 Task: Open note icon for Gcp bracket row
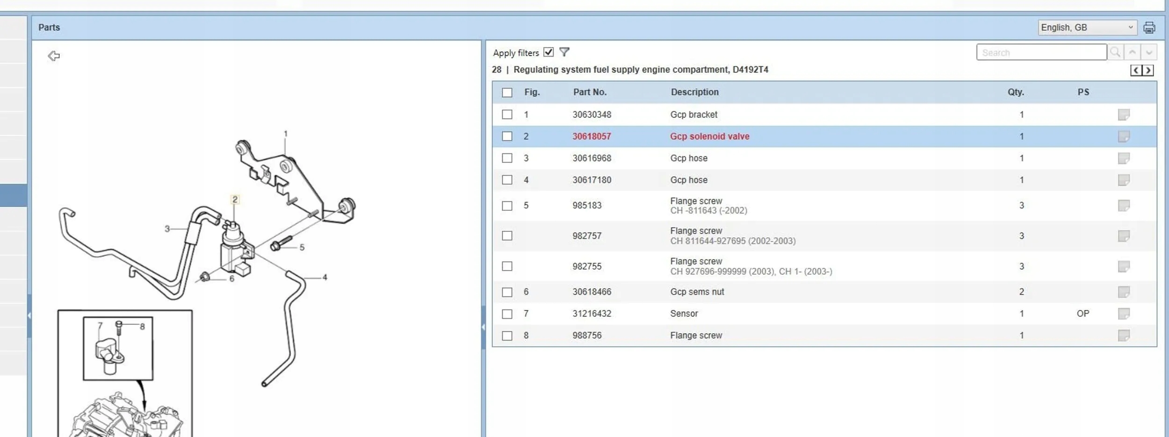tap(1124, 115)
